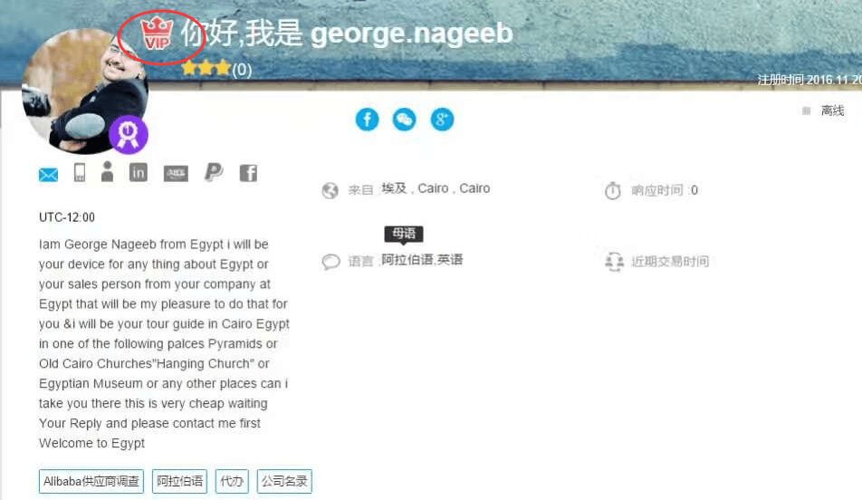The height and width of the screenshot is (500, 862).
Task: Open george.nageeb's profile photo
Action: click(x=84, y=91)
